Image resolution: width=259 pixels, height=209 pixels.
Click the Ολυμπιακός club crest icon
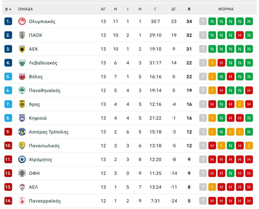click(x=22, y=21)
